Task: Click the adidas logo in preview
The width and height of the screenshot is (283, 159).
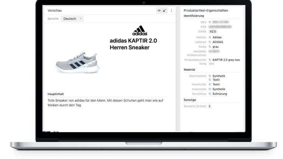Action: click(x=140, y=31)
